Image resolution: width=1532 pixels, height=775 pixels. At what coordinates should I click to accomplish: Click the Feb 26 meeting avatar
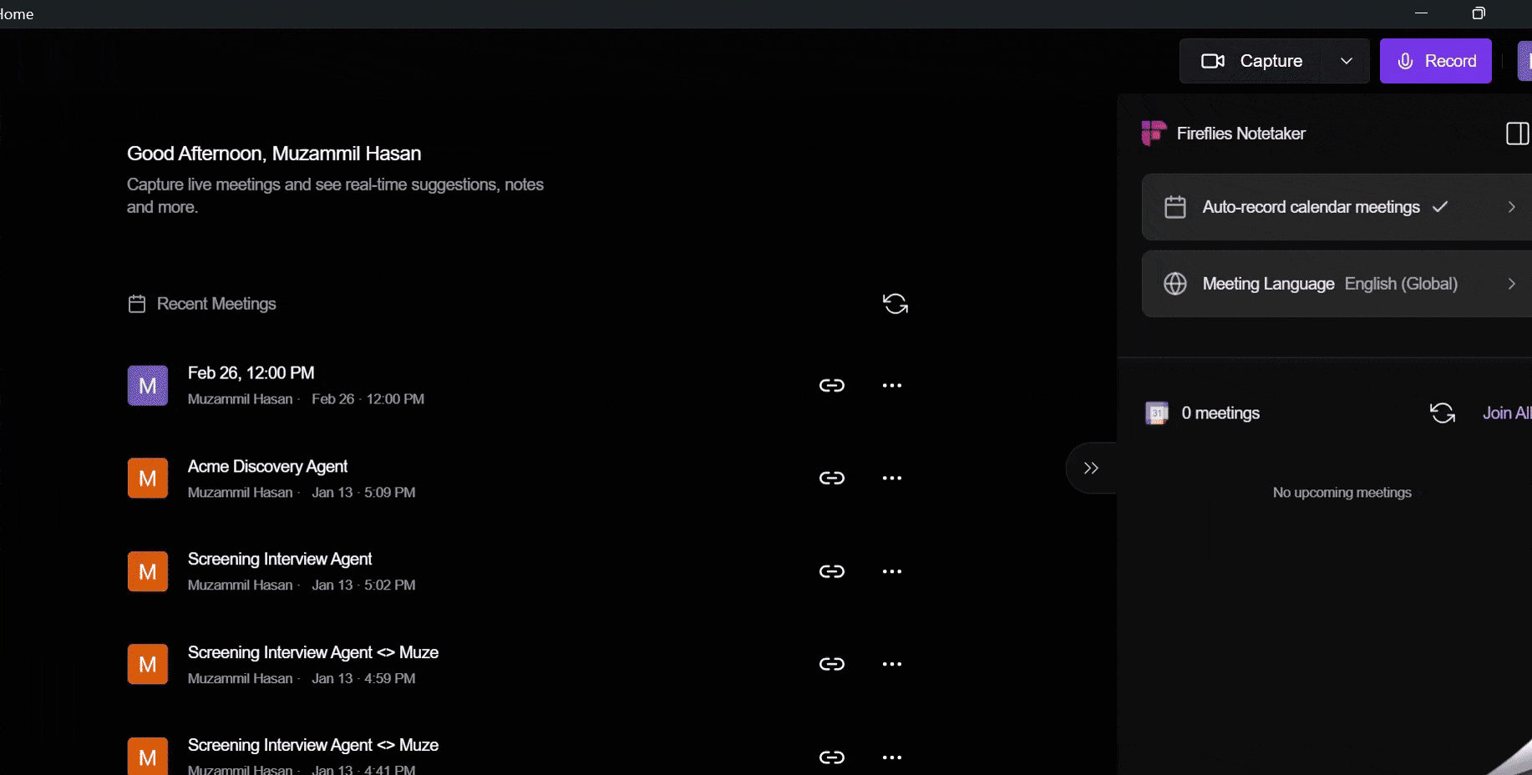tap(148, 385)
